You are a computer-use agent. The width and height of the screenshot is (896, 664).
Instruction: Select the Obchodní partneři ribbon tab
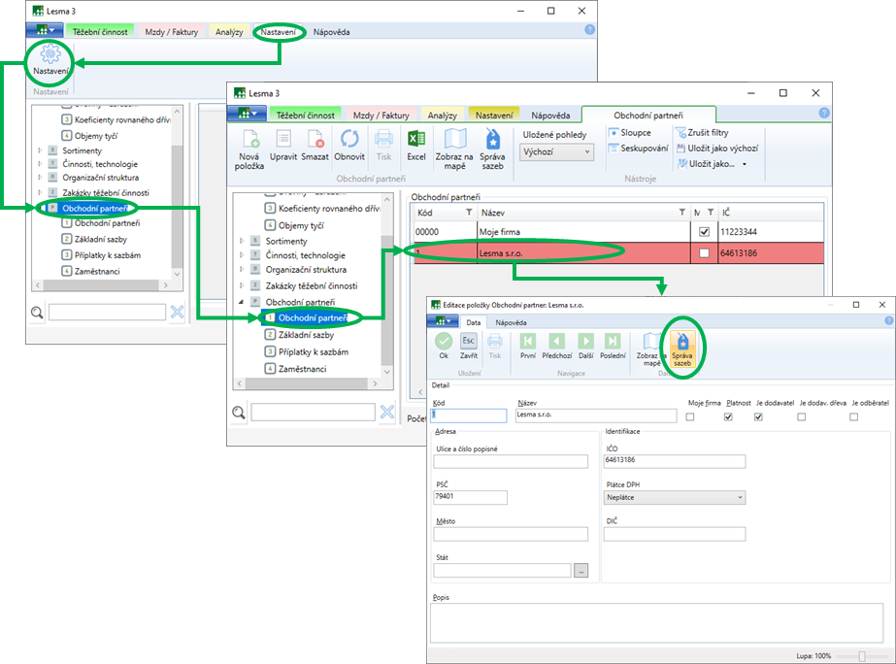[649, 115]
